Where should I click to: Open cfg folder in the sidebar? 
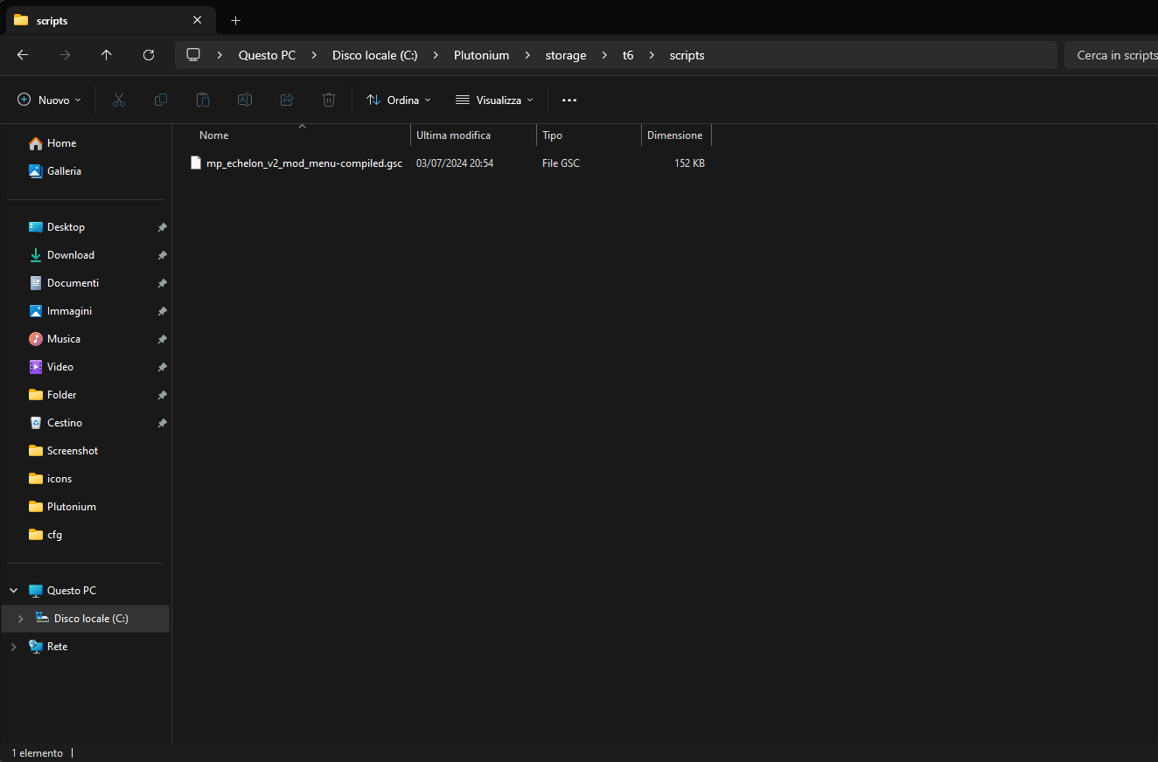pyautogui.click(x=85, y=535)
